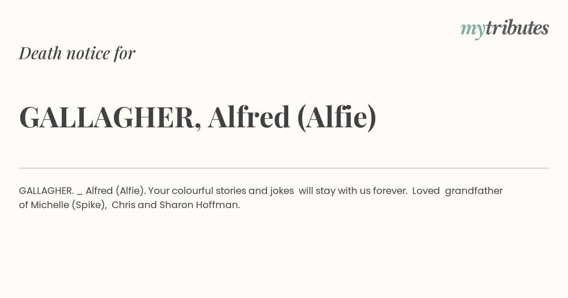Select the green "my" in the logo

point(473,31)
